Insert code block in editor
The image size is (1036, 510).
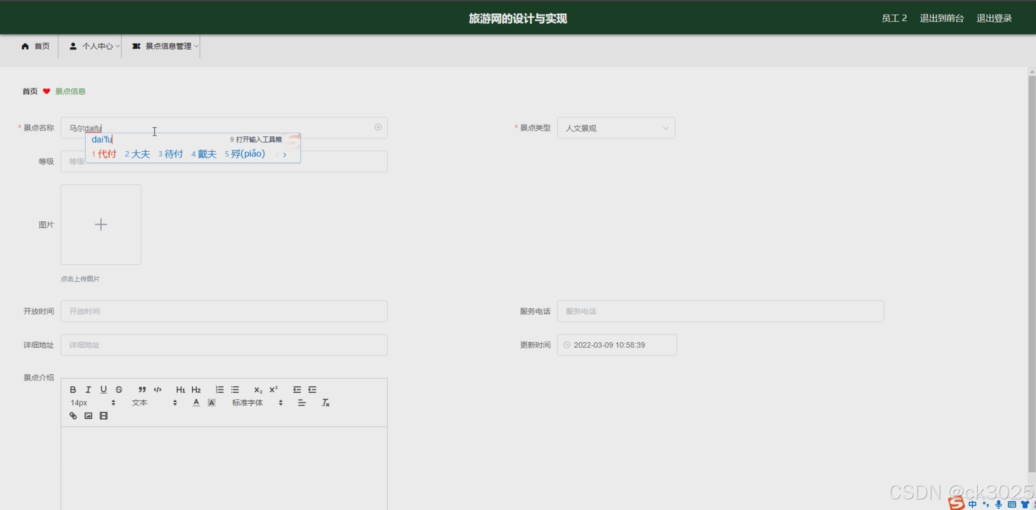(157, 389)
